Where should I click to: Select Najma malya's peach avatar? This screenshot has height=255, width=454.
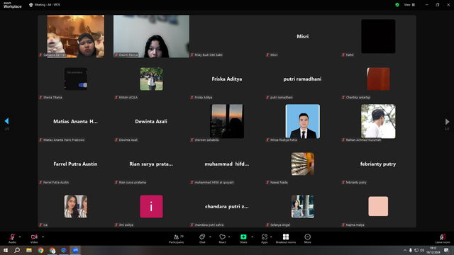378,206
